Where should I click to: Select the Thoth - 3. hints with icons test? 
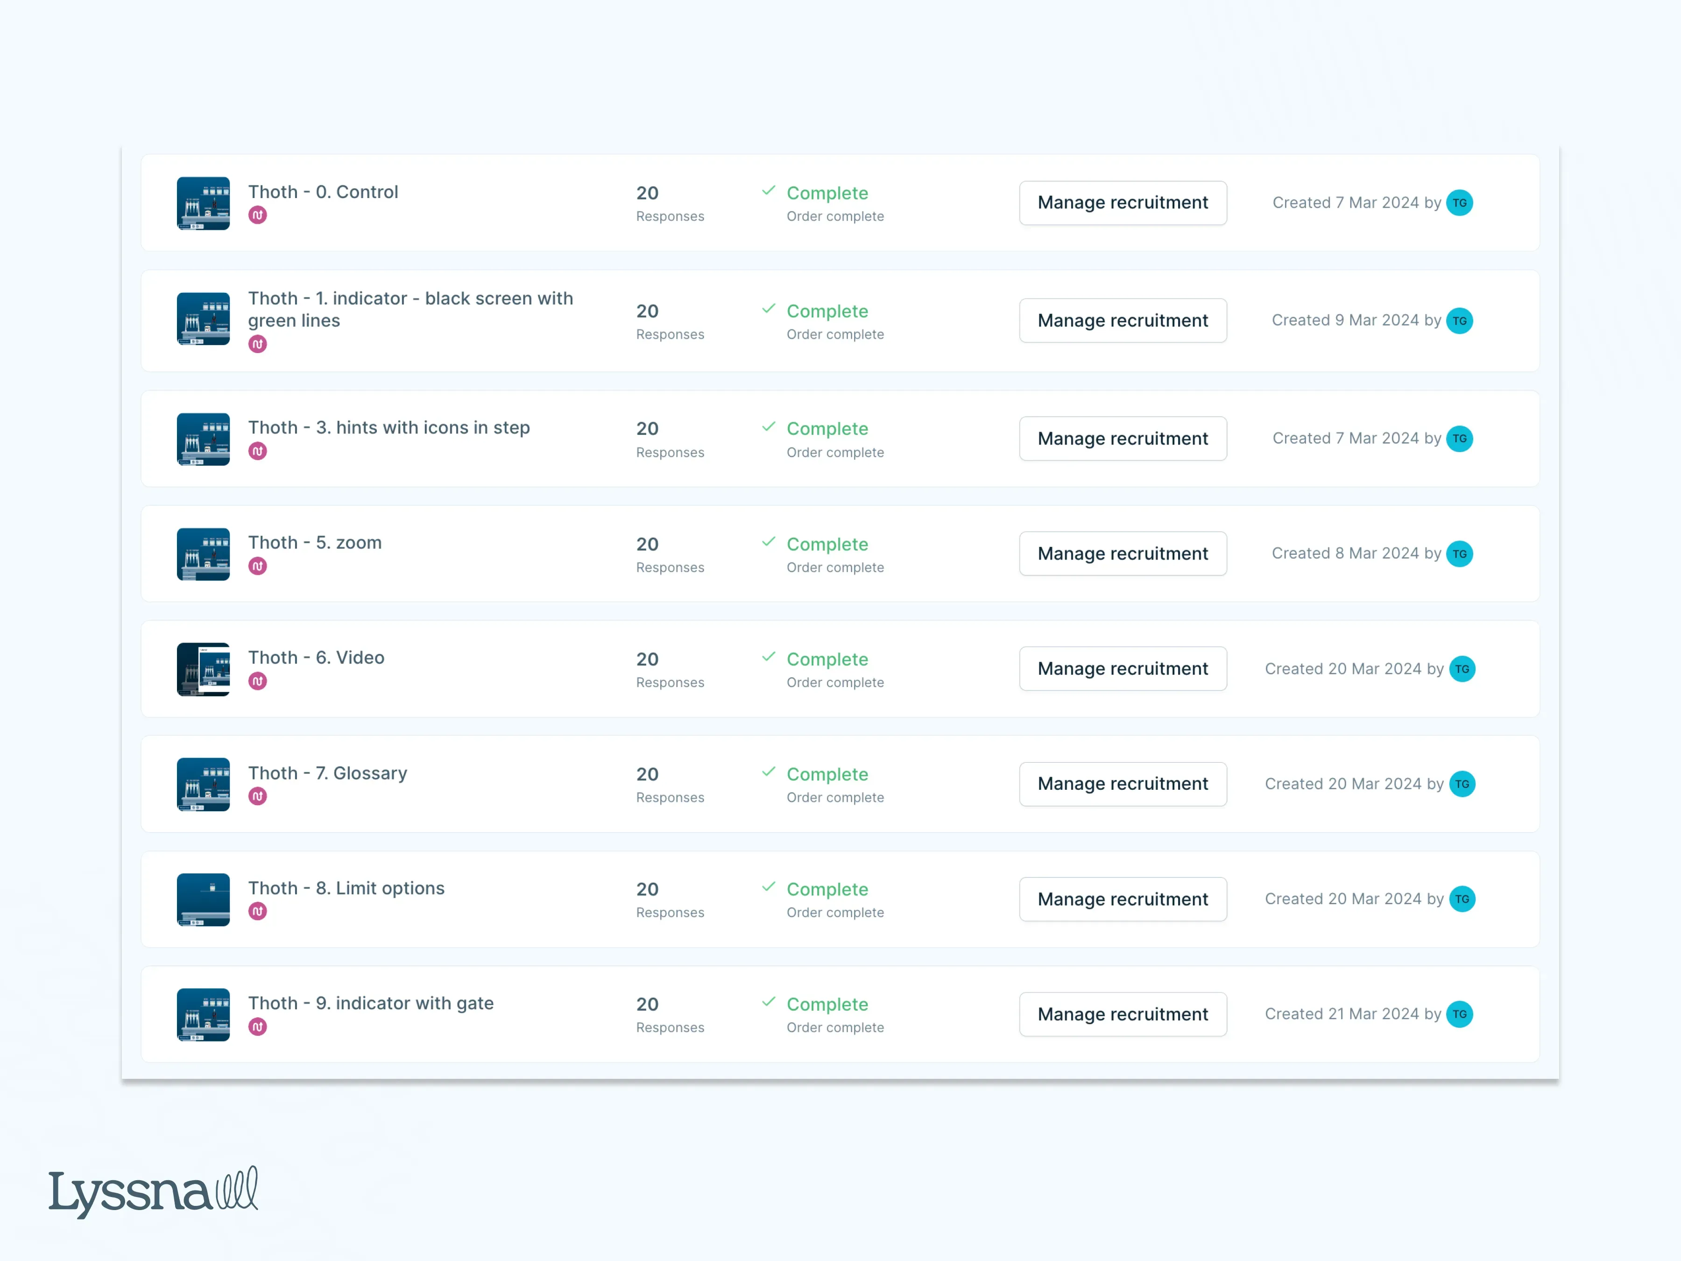tap(389, 427)
